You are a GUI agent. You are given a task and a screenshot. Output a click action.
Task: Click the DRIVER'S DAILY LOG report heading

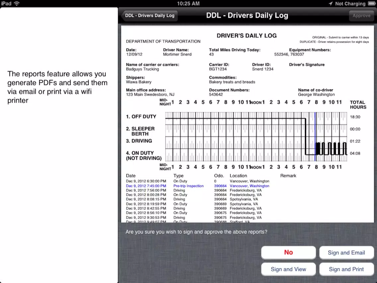click(x=247, y=36)
